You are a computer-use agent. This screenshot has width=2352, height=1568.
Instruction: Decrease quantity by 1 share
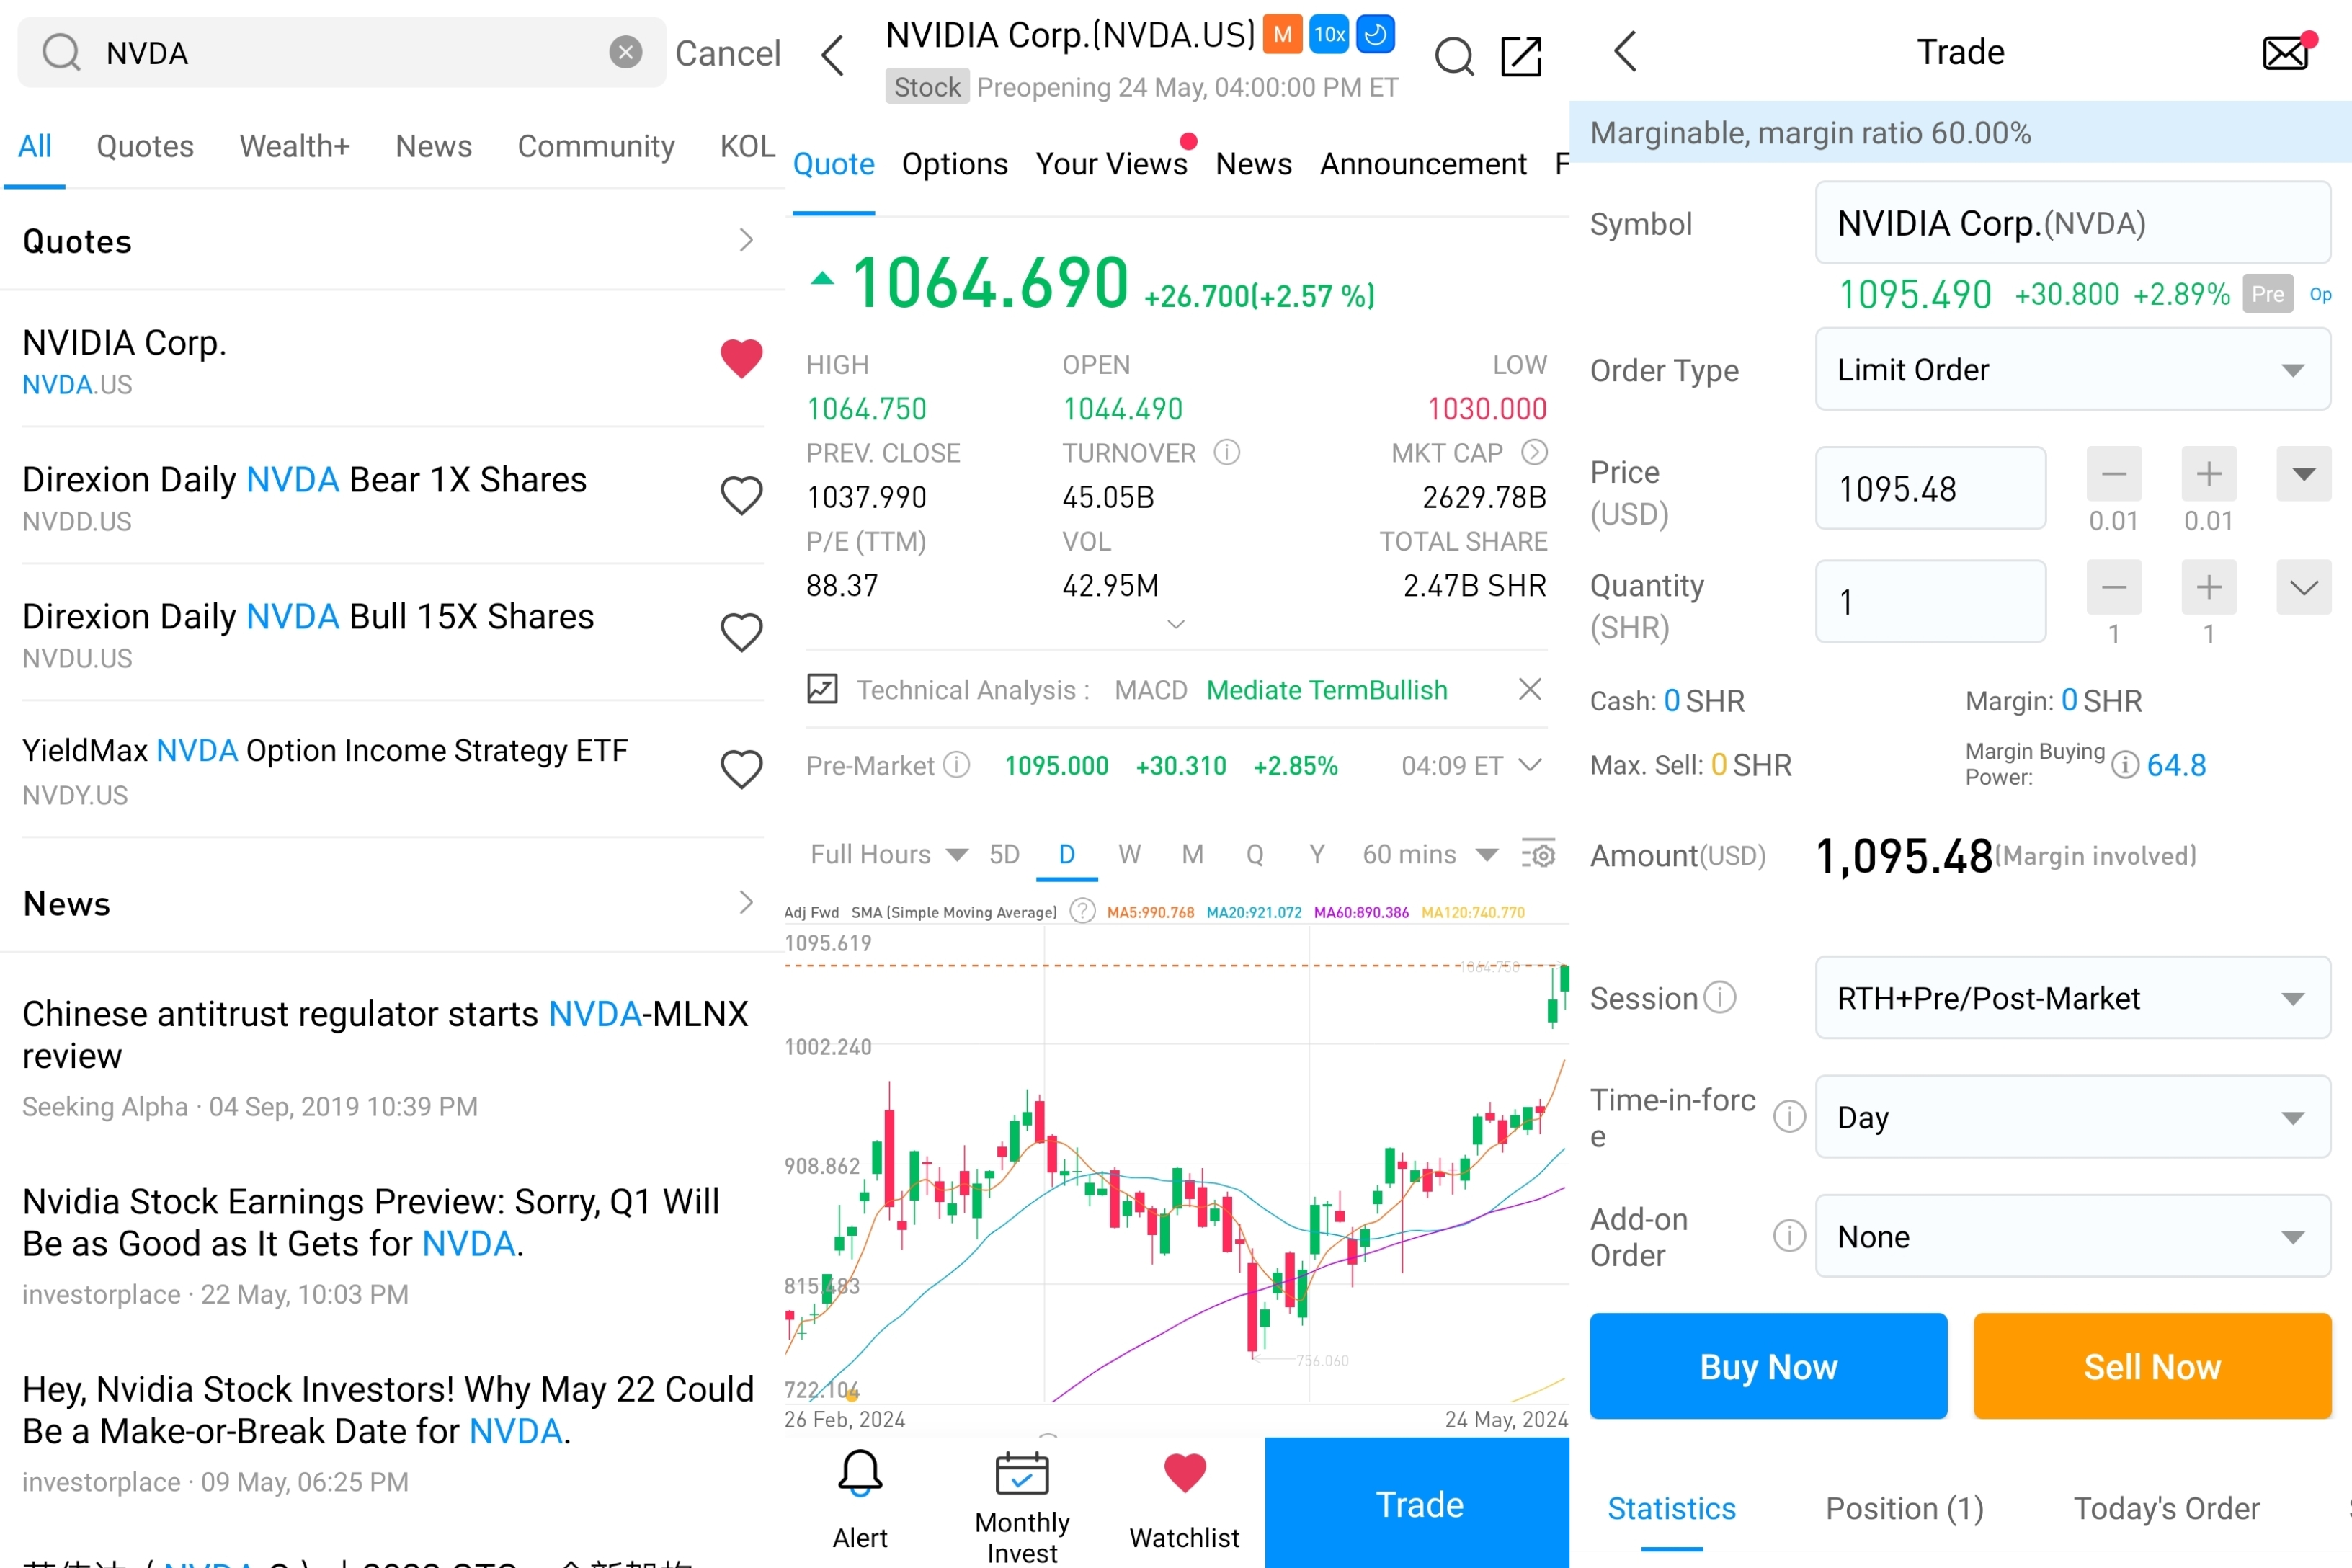(2113, 587)
